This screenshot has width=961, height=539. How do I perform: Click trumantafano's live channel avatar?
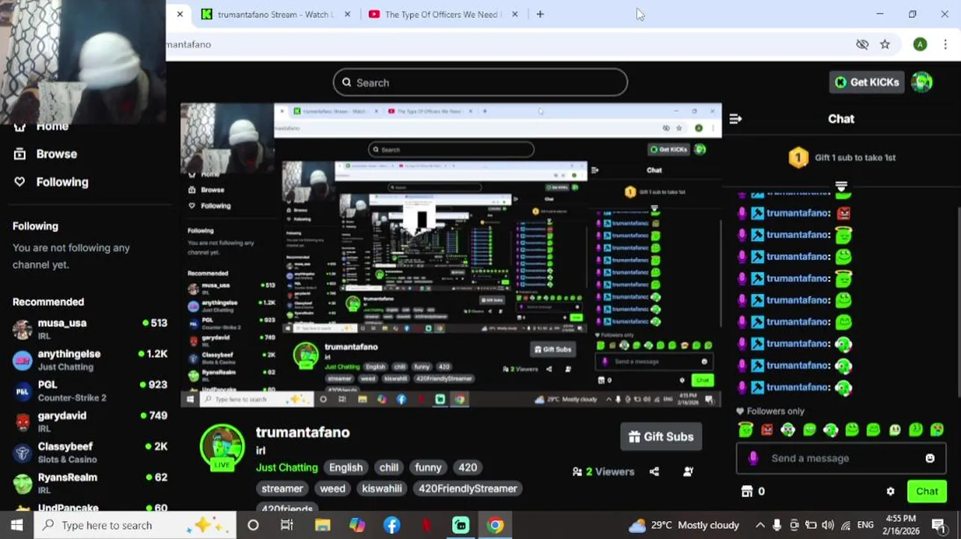(x=222, y=448)
